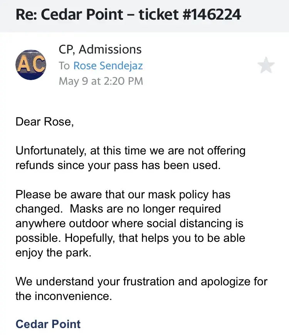Tap the line beginning "possible. Hopefully"
Viewport: 289px width, 335px height.
pyautogui.click(x=130, y=238)
